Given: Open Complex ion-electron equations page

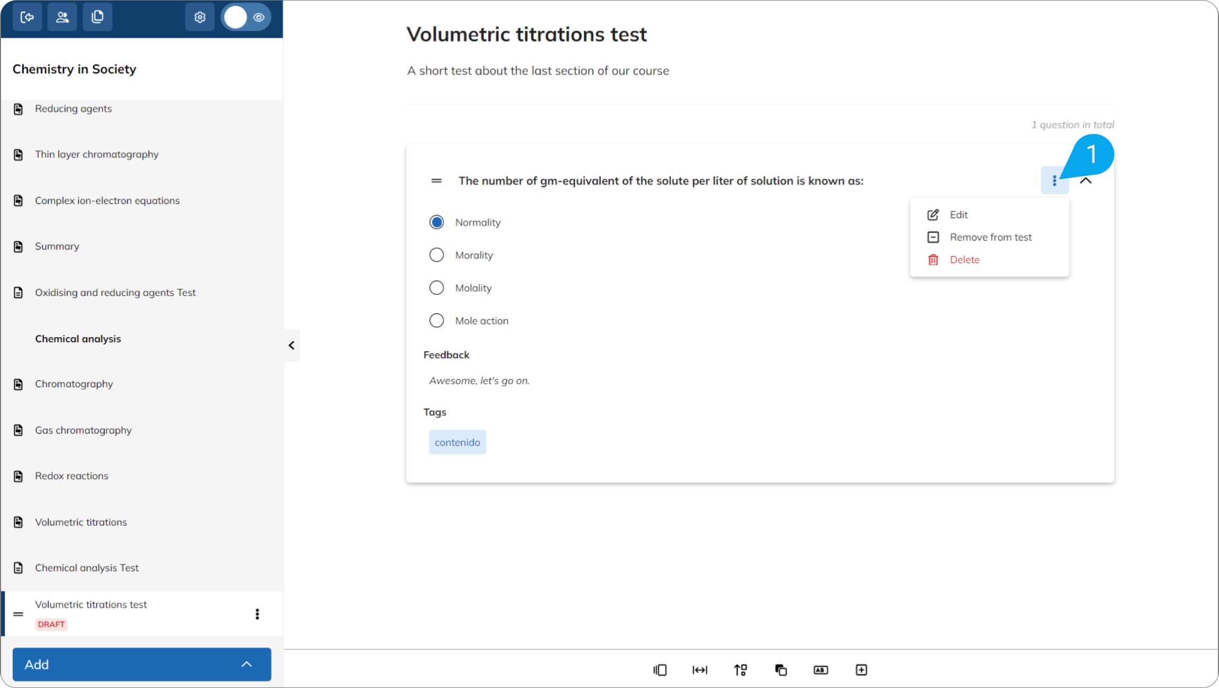Looking at the screenshot, I should (x=107, y=201).
